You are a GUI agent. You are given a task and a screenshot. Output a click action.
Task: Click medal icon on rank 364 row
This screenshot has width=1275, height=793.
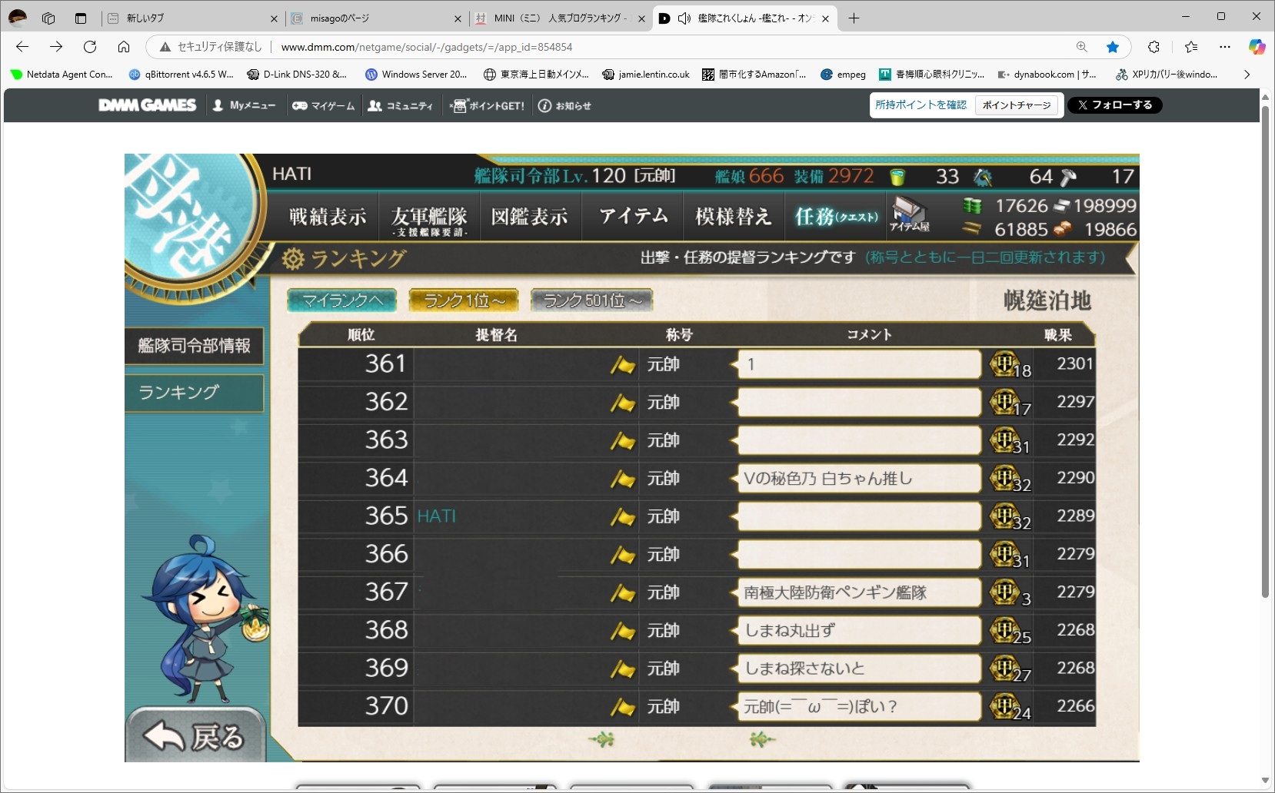(1004, 478)
